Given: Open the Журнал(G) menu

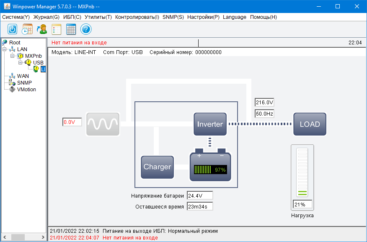Looking at the screenshot, I should point(47,17).
